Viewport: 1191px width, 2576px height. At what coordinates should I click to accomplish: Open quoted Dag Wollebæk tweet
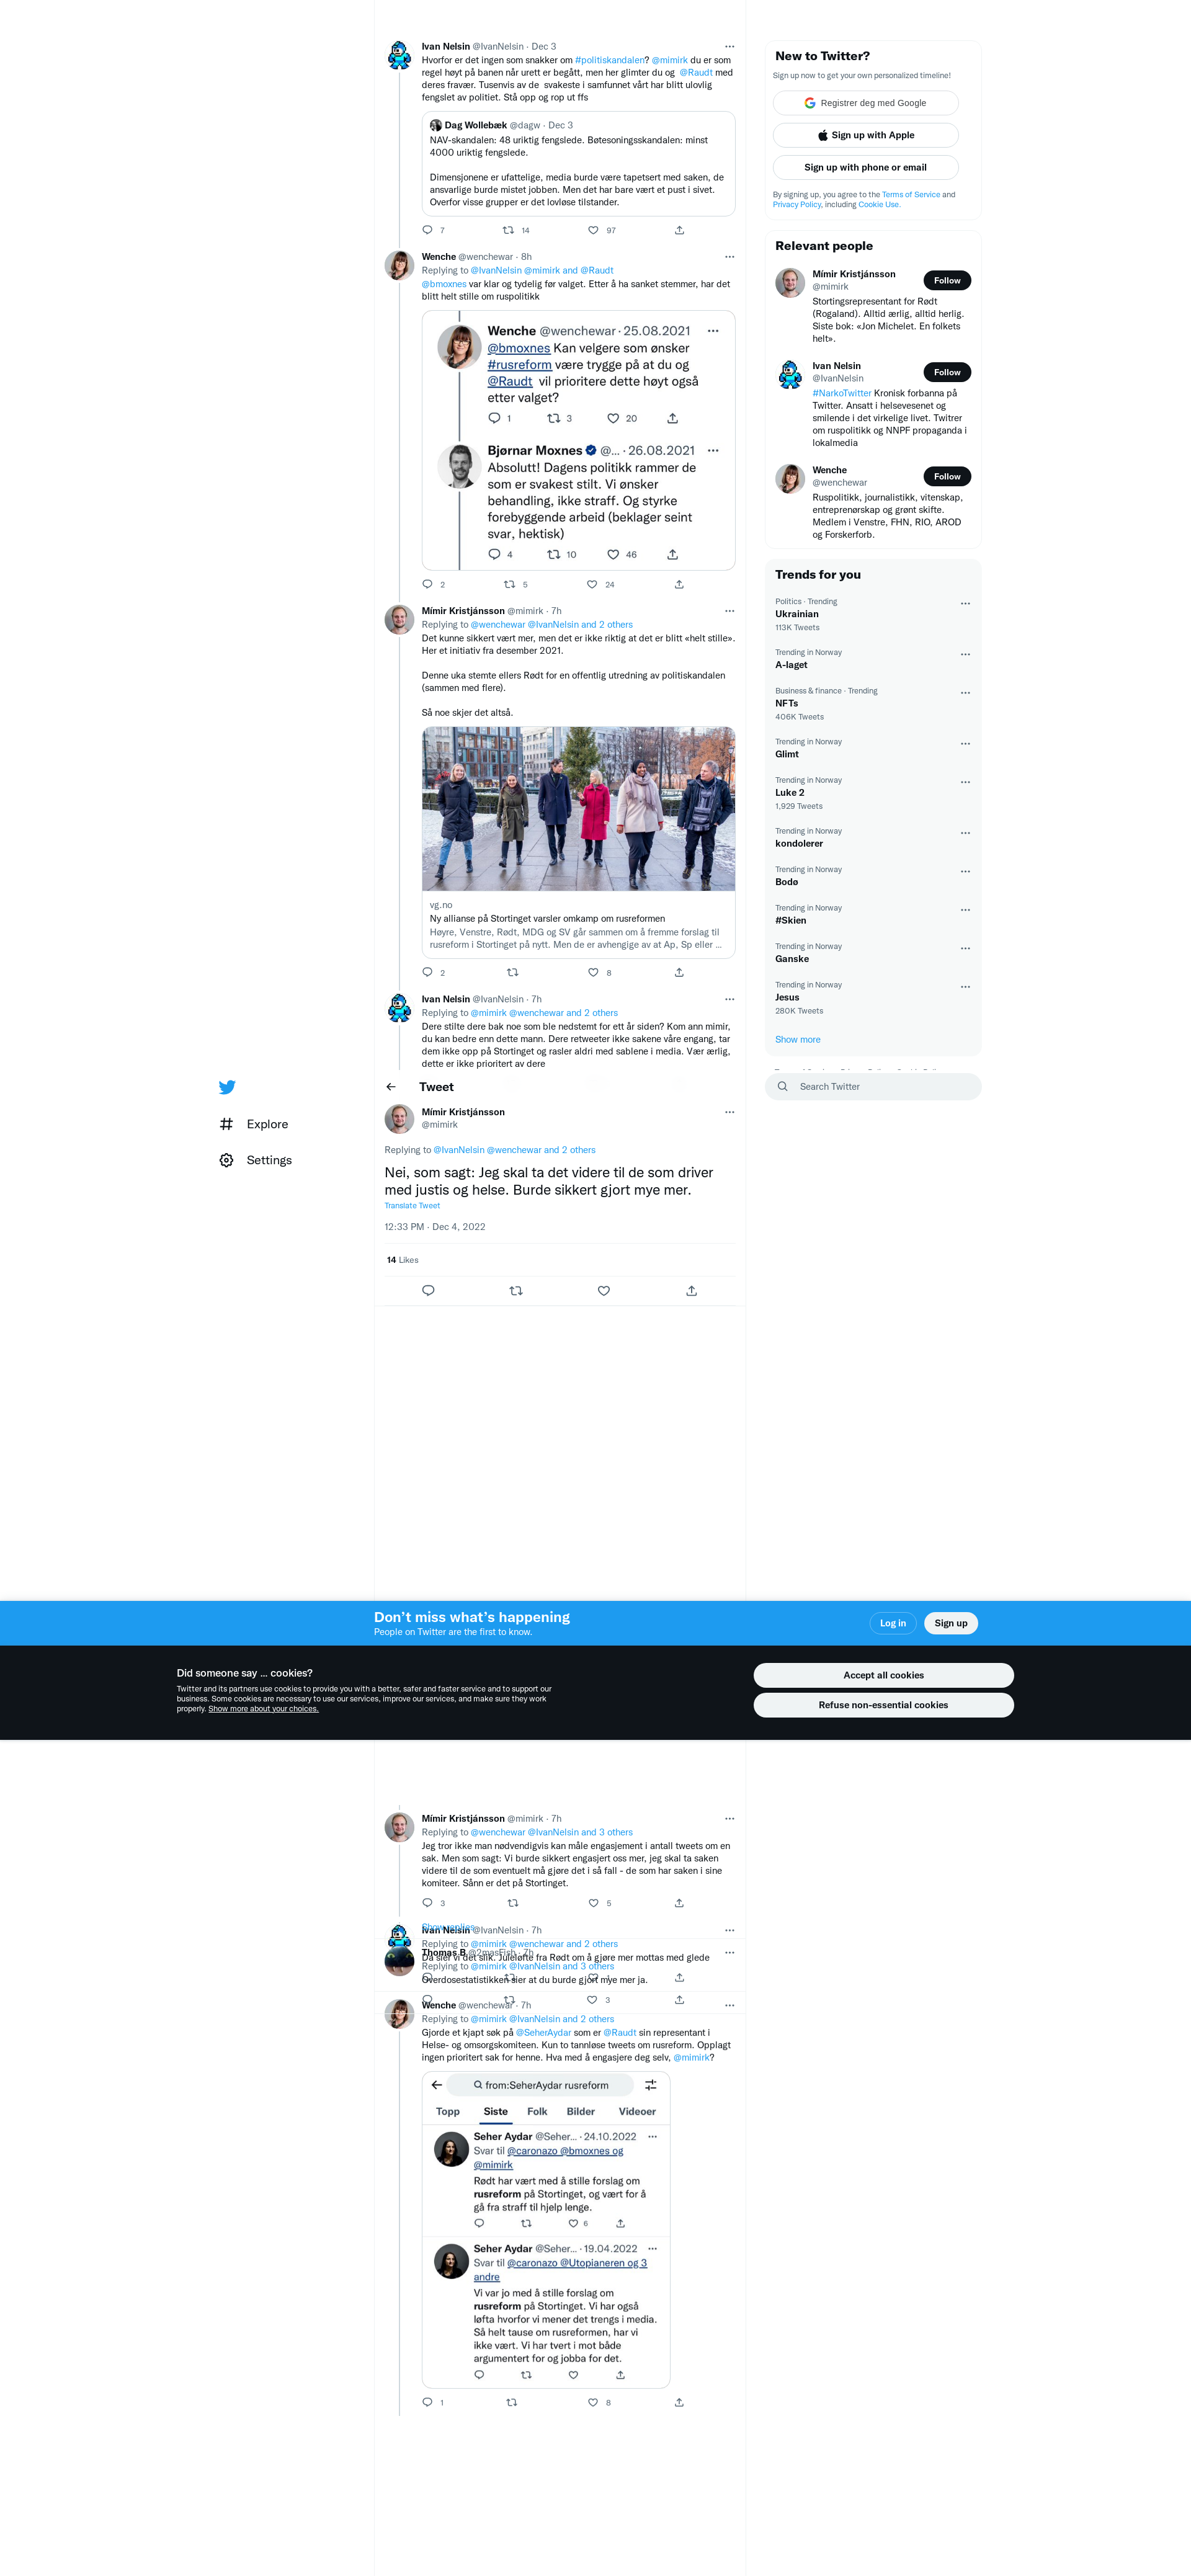coord(578,164)
